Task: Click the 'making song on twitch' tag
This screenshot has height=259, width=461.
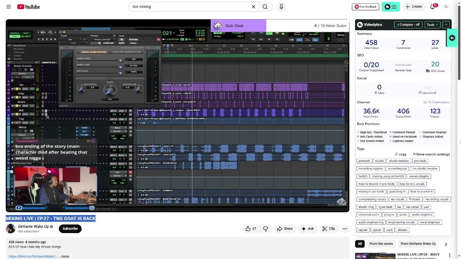Action: coord(388,176)
